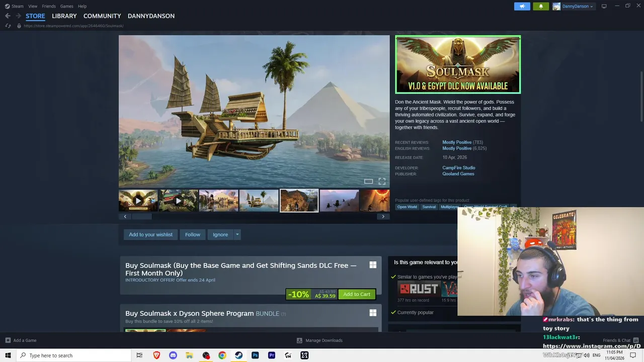Viewport: 644px width, 362px height.
Task: View recent Mostly Positive reviews
Action: tap(457, 142)
